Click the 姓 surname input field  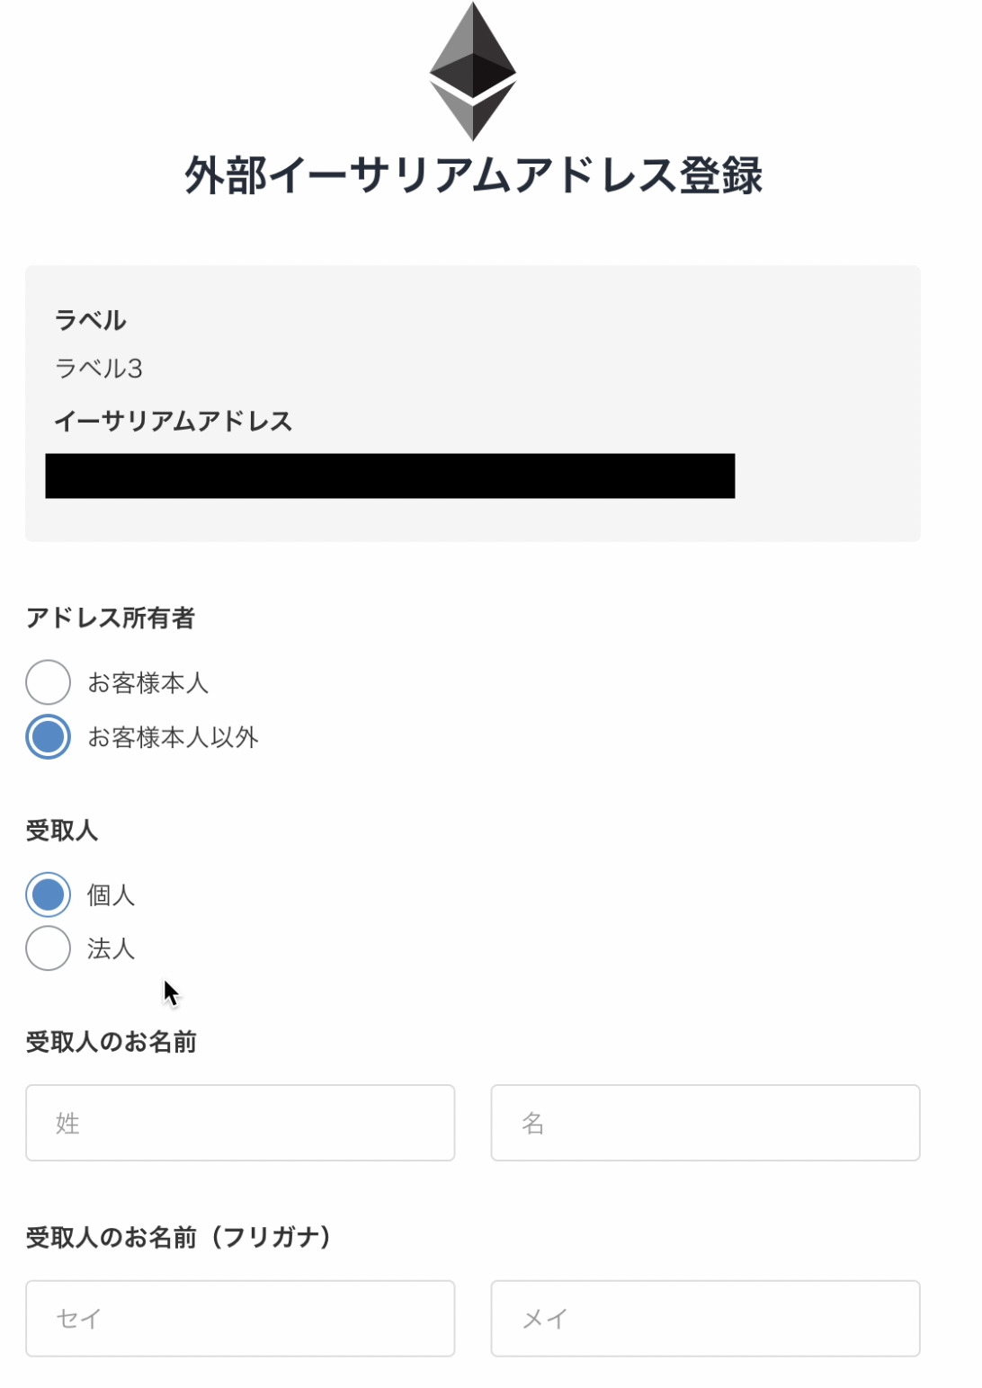pos(240,1122)
